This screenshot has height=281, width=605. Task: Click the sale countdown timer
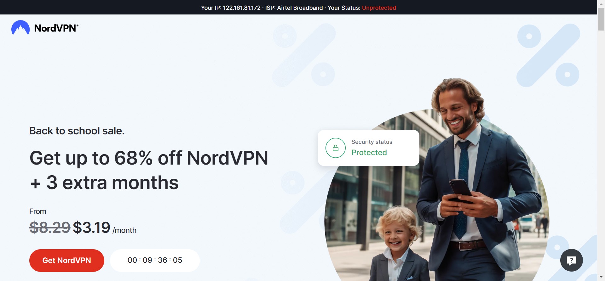coord(155,261)
